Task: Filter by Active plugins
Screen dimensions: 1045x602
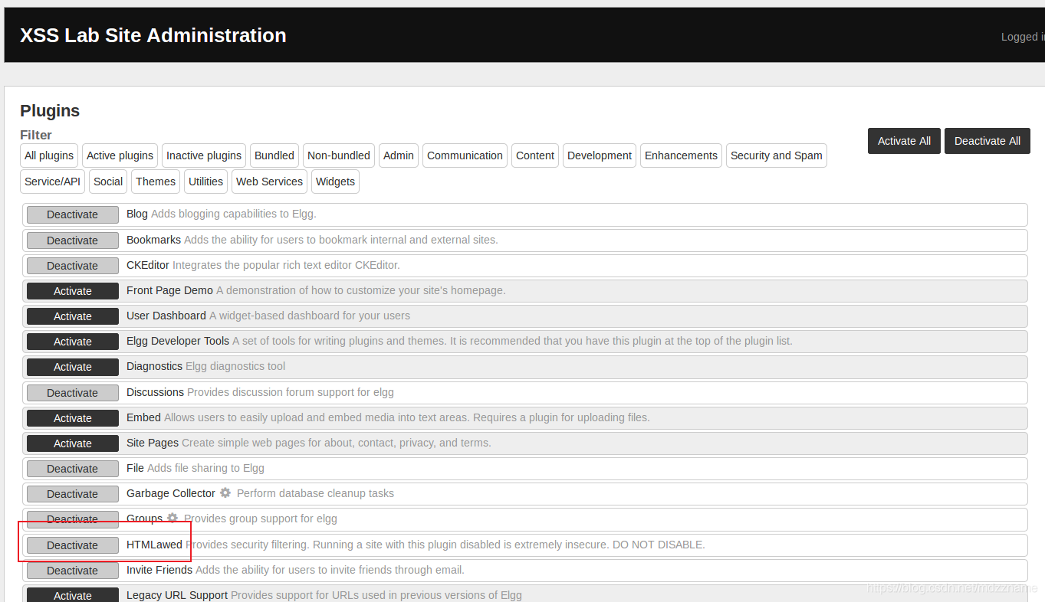Action: click(x=120, y=155)
